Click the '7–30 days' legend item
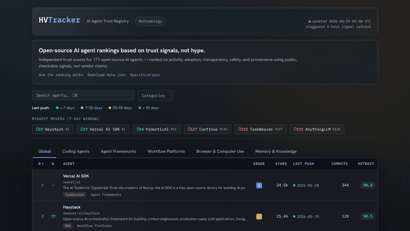This screenshot has width=410, height=231. coord(91,108)
